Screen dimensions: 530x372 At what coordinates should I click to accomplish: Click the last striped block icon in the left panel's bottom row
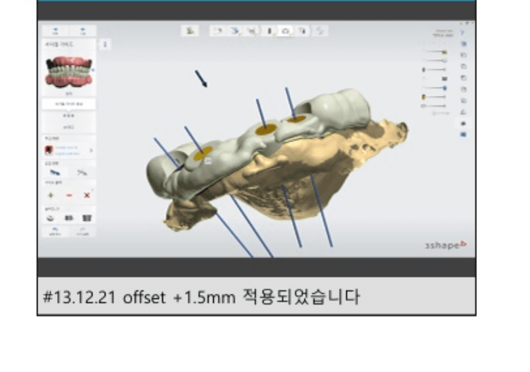[x=87, y=218]
